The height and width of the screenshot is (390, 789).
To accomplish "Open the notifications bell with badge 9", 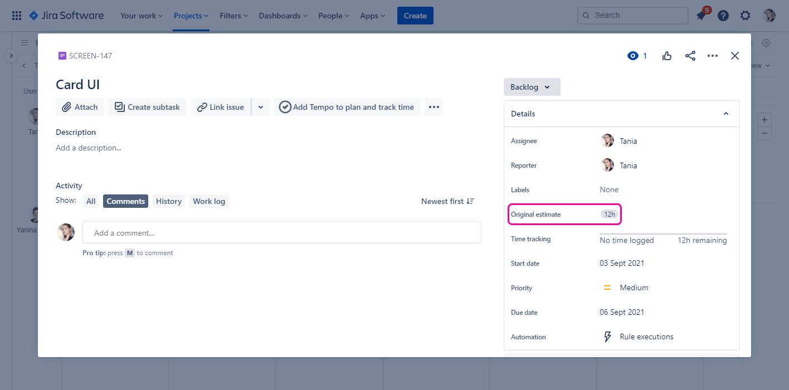I will pyautogui.click(x=701, y=16).
